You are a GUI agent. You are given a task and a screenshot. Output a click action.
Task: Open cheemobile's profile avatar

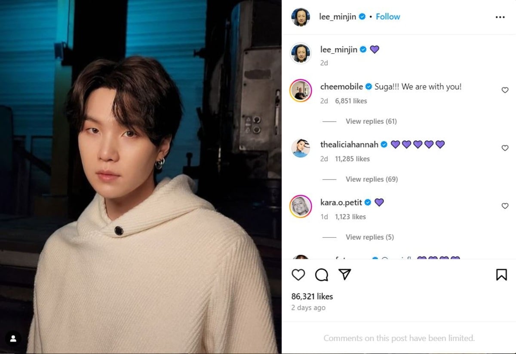click(x=301, y=91)
